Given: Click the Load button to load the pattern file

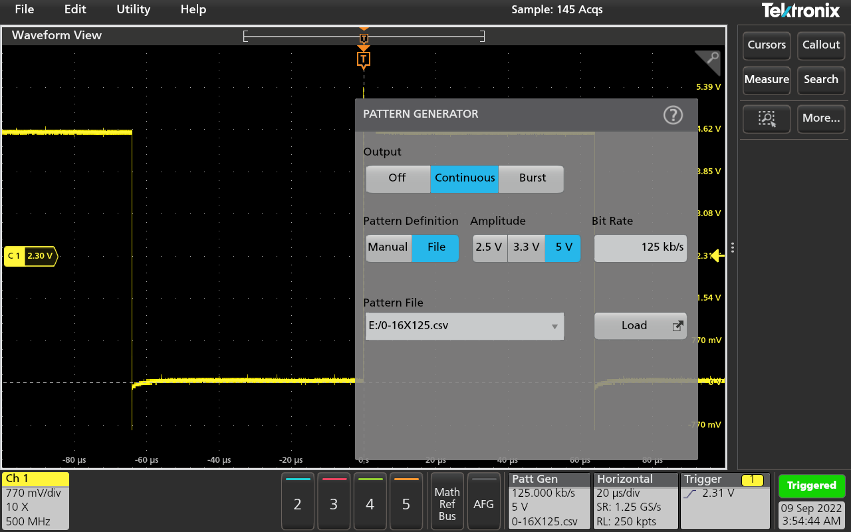Looking at the screenshot, I should pyautogui.click(x=635, y=326).
